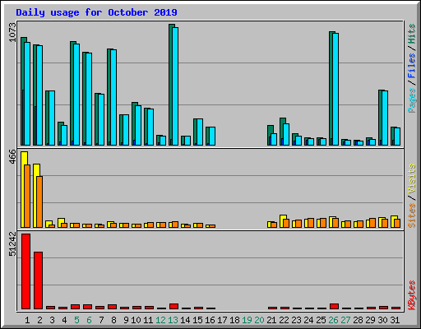Click the 'Daily usage for October 2019' title
This screenshot has height=329, width=421.
point(96,12)
